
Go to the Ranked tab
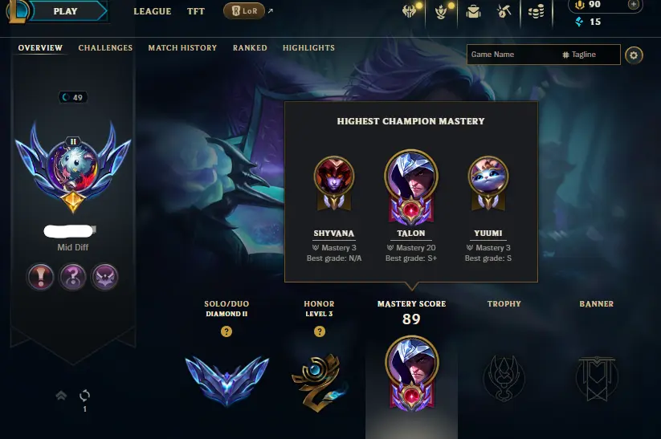coord(250,47)
